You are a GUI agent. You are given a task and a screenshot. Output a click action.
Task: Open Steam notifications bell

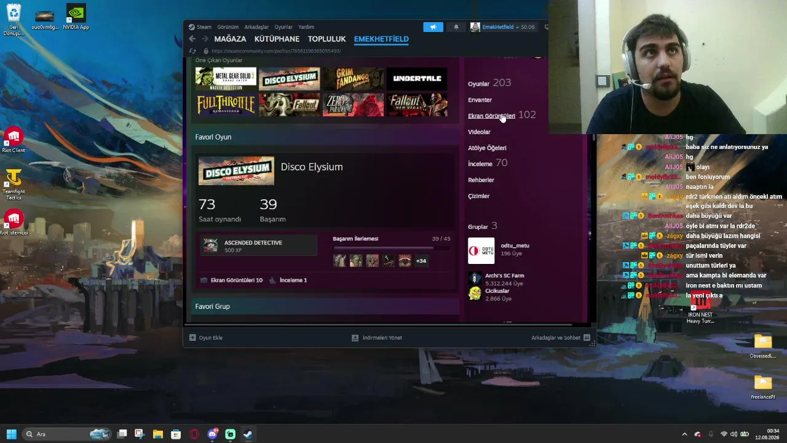pos(456,27)
